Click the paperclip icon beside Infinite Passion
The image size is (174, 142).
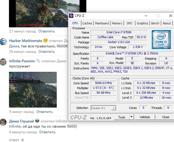point(38,61)
